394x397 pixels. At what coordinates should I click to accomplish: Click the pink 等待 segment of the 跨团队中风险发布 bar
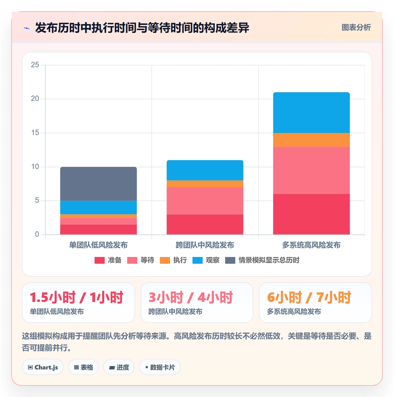pyautogui.click(x=205, y=201)
